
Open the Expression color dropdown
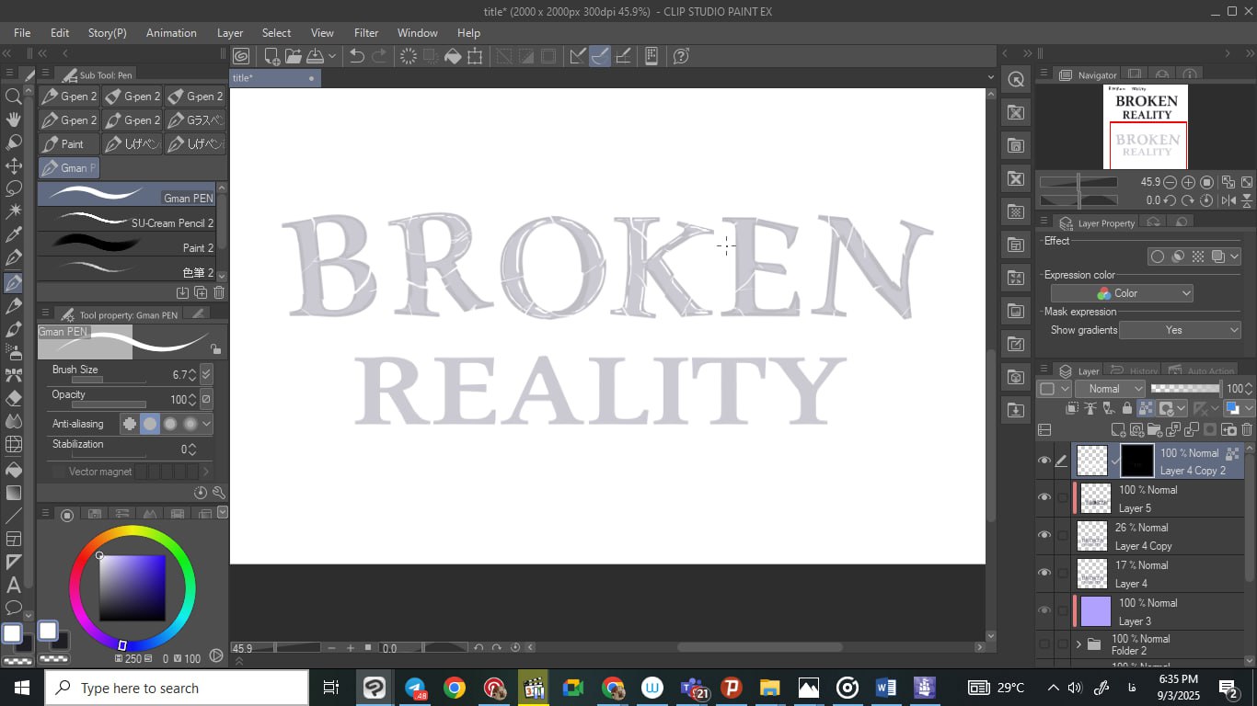click(1122, 293)
